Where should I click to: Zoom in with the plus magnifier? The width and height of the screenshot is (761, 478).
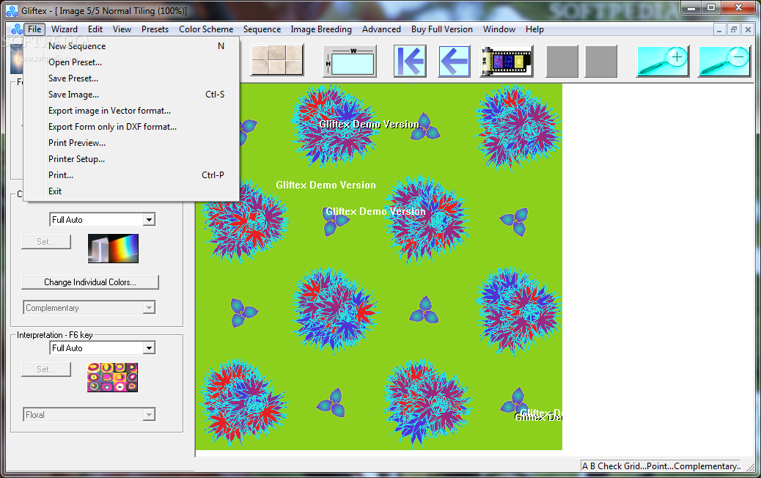[663, 61]
